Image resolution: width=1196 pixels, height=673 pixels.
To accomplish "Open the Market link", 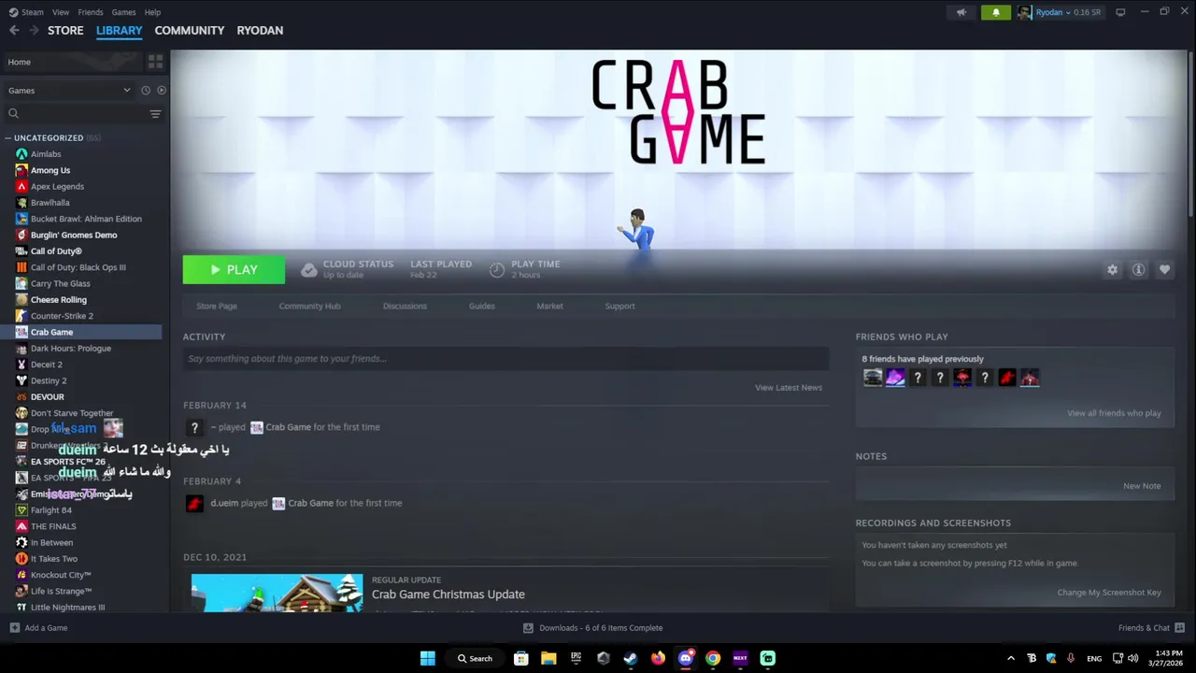I will pos(549,306).
